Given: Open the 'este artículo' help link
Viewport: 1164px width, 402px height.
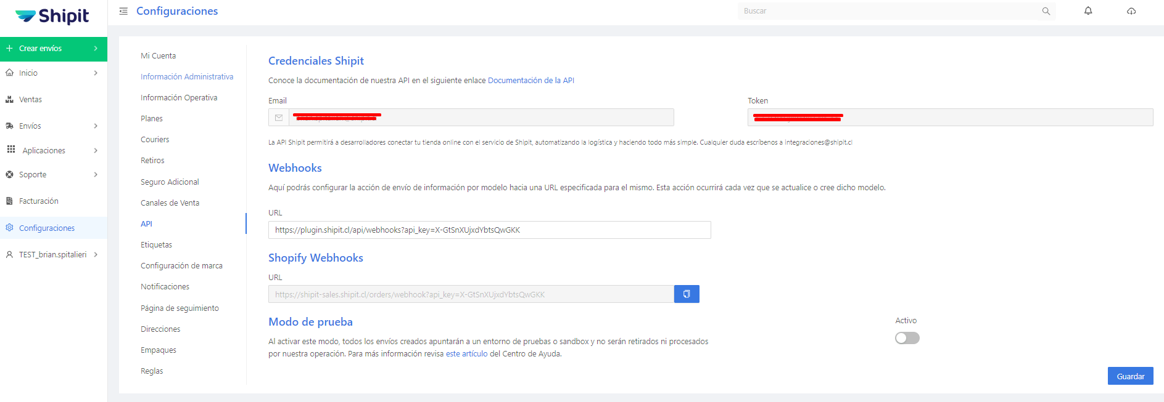Looking at the screenshot, I should 466,353.
